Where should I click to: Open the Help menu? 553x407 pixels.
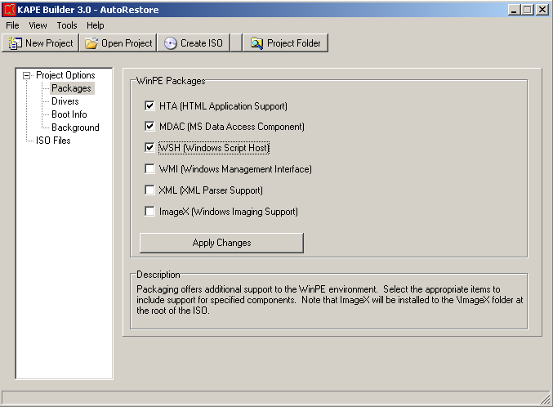[96, 25]
